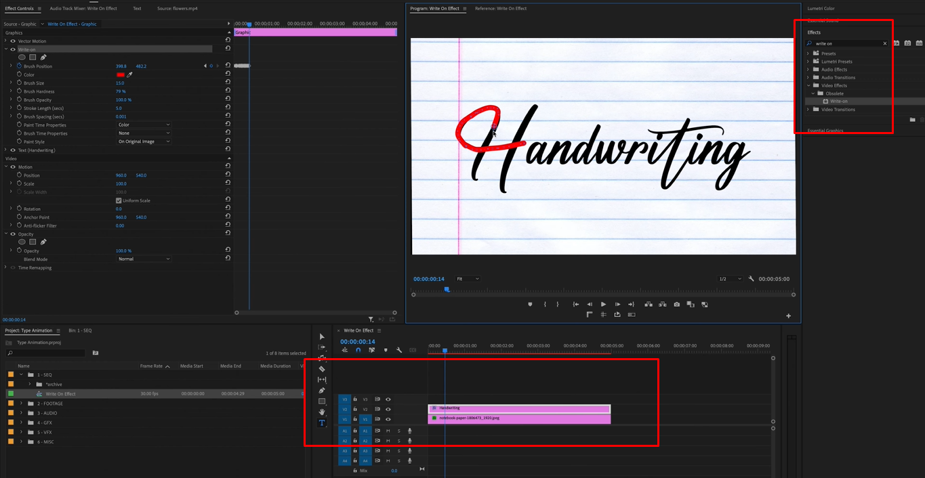Select the Track Select Forward tool

[x=322, y=347]
